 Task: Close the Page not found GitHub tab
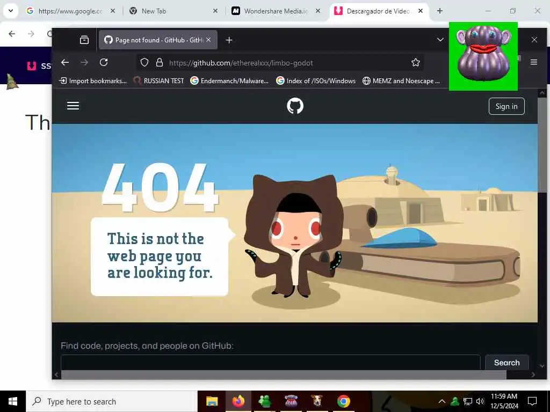208,40
